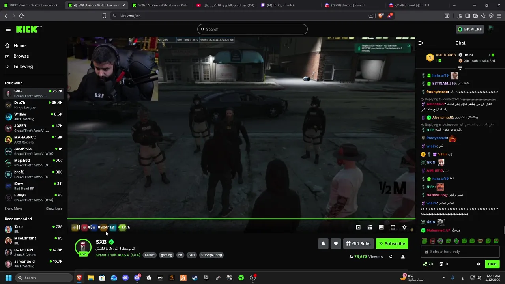Enter fullscreen mode on the video player
The image size is (505, 284).
pos(393,227)
